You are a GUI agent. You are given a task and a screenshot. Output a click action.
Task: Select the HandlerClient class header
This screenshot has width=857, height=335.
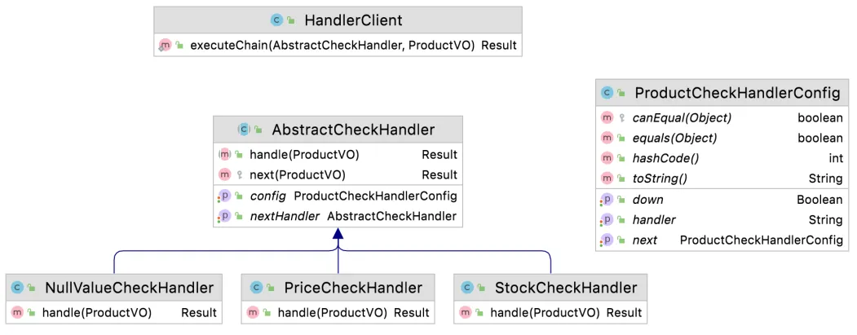pos(338,20)
